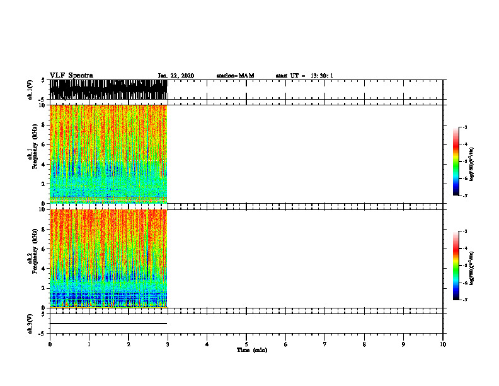Click the 5 V tick on ch.1(V) axis

pos(43,80)
